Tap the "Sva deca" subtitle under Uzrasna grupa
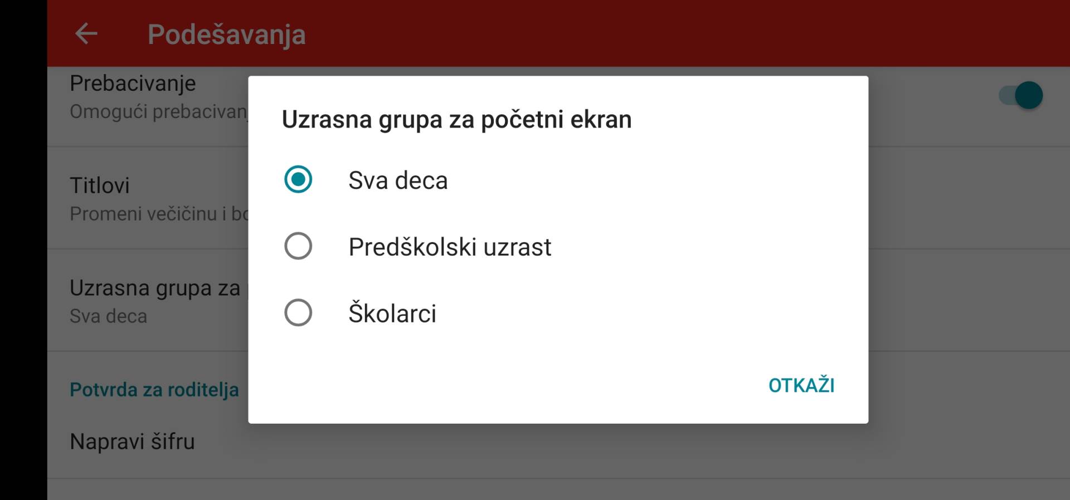Viewport: 1070px width, 500px height. tap(109, 316)
